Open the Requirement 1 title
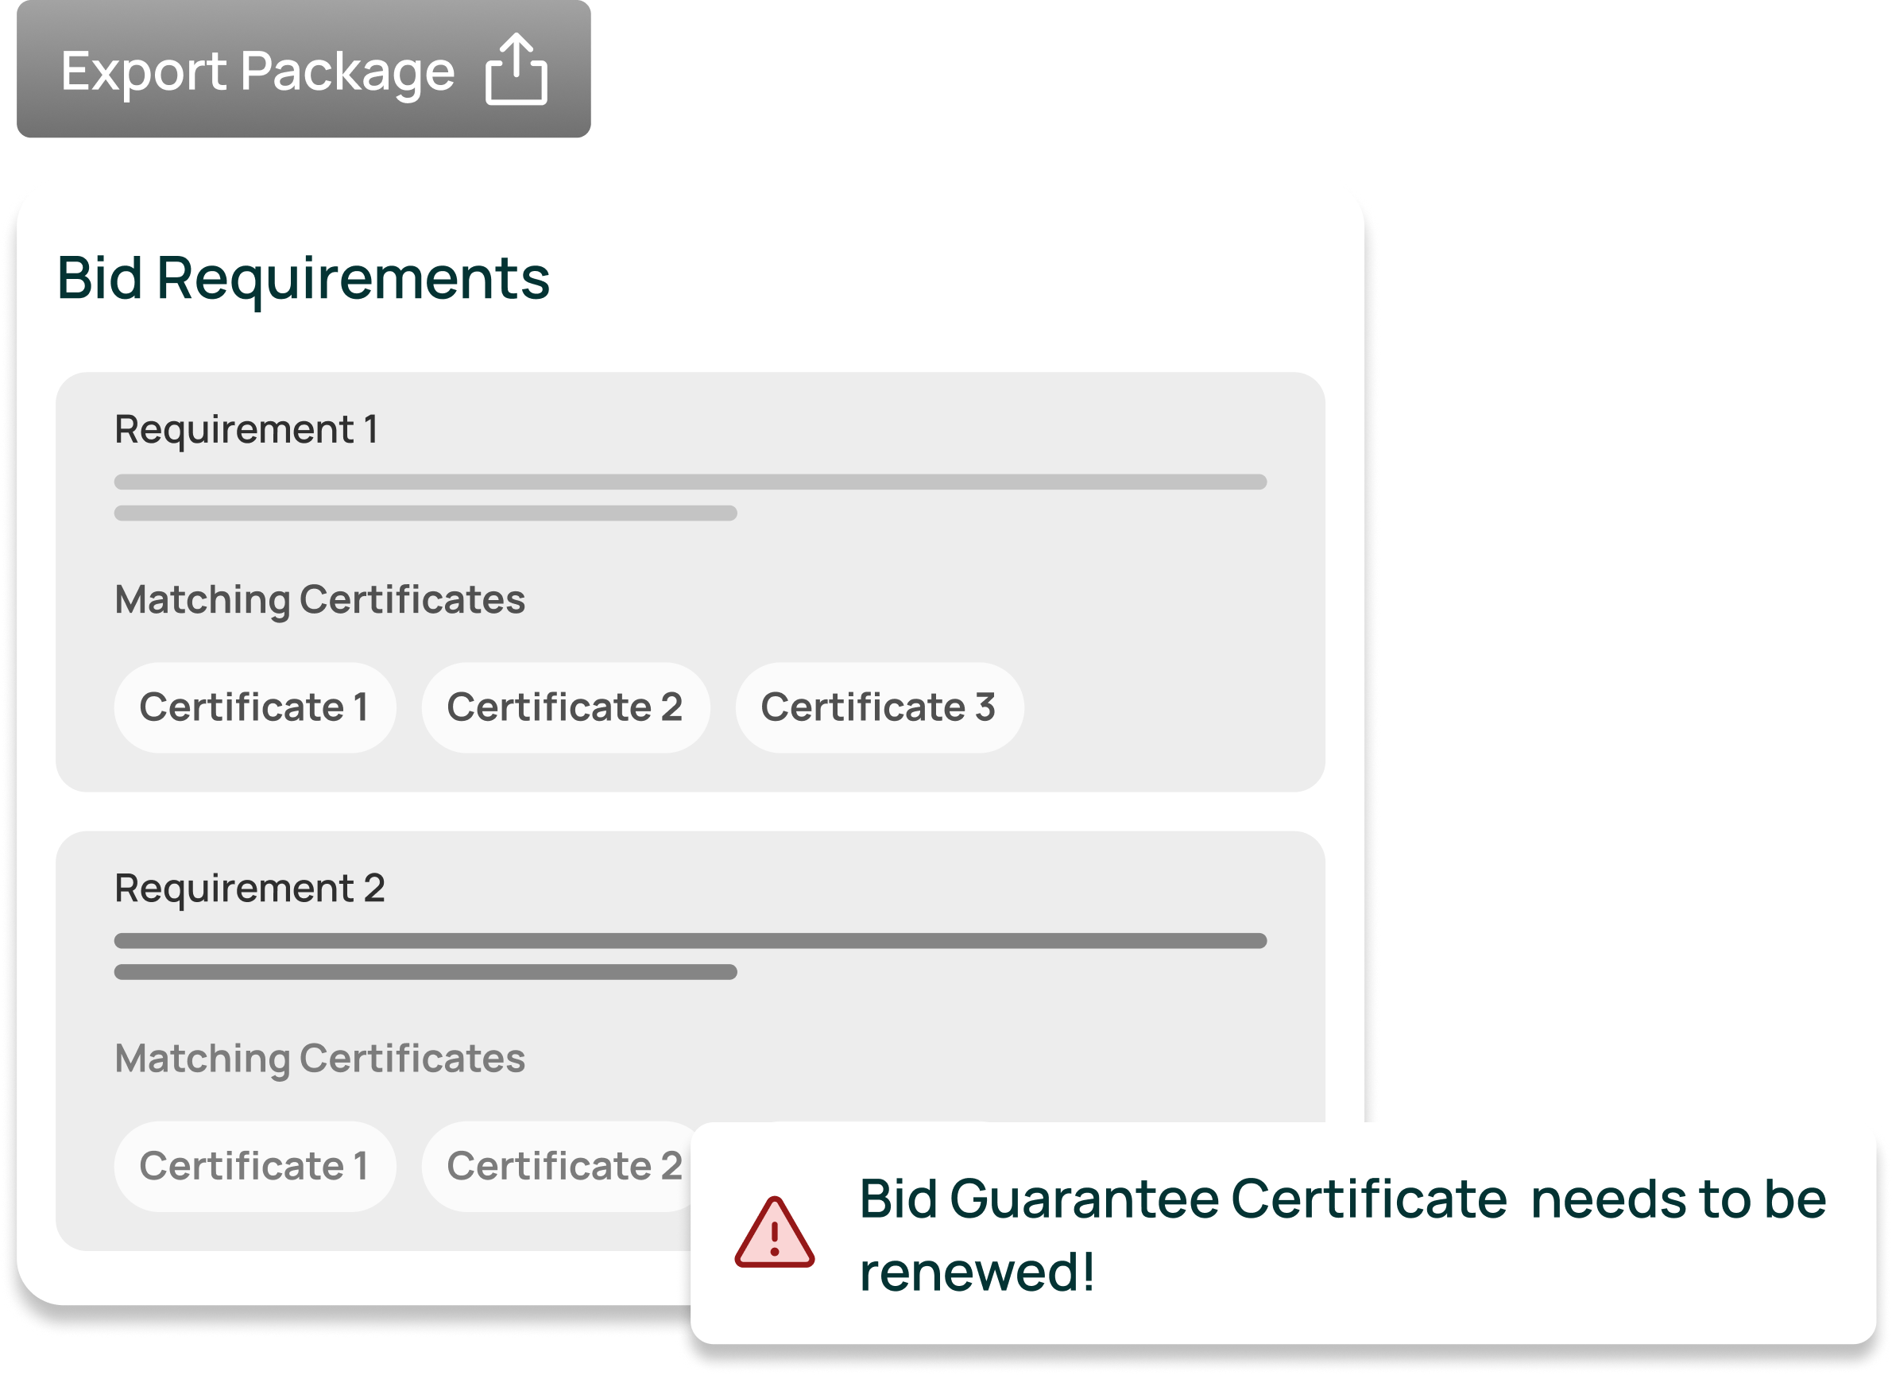This screenshot has height=1375, width=1892. [246, 430]
